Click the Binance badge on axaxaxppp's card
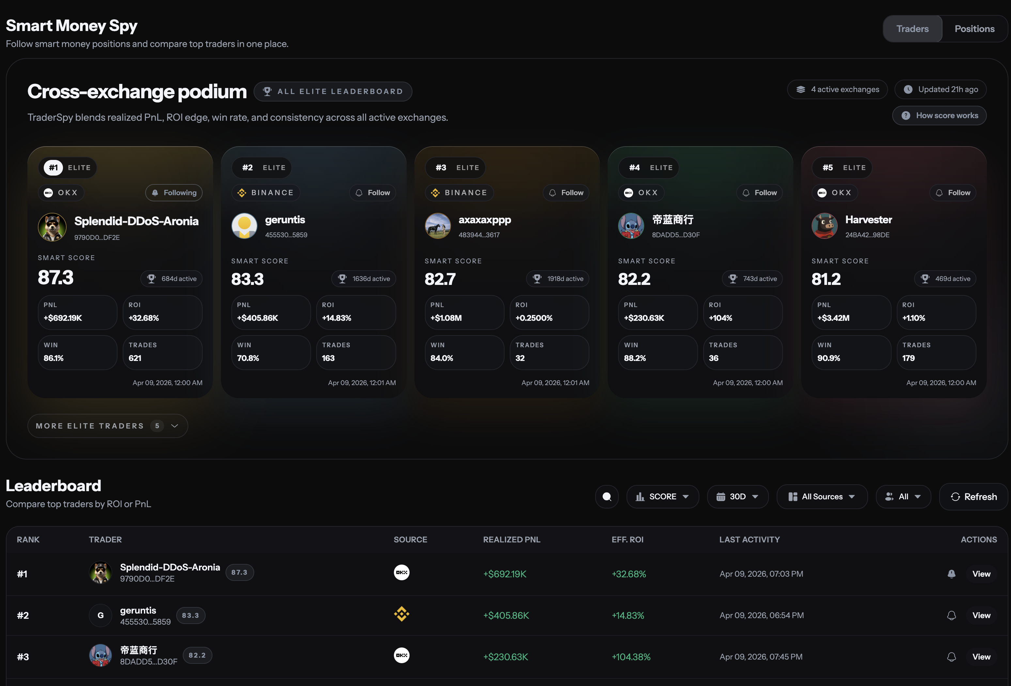 click(459, 192)
